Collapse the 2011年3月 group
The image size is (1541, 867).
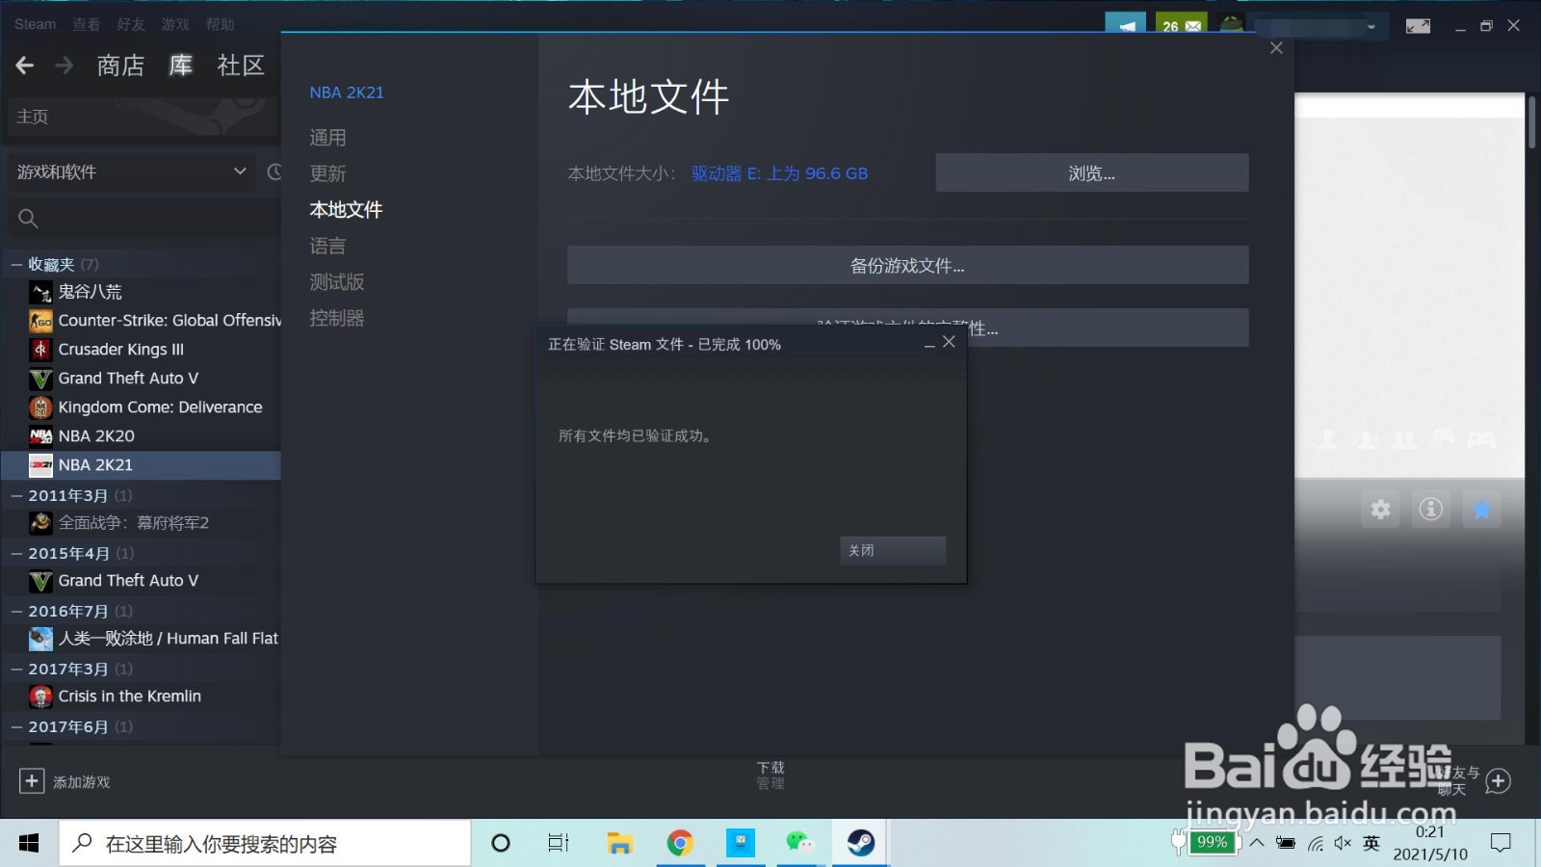click(x=16, y=495)
